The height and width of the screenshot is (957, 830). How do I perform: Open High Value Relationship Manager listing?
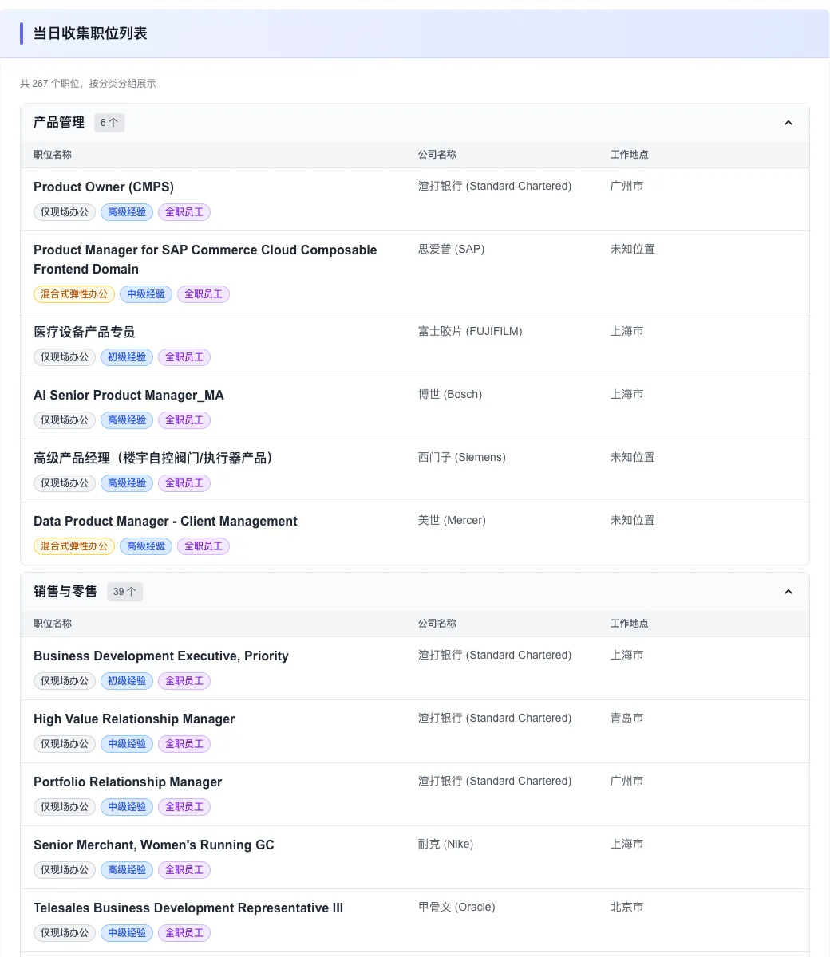134,719
